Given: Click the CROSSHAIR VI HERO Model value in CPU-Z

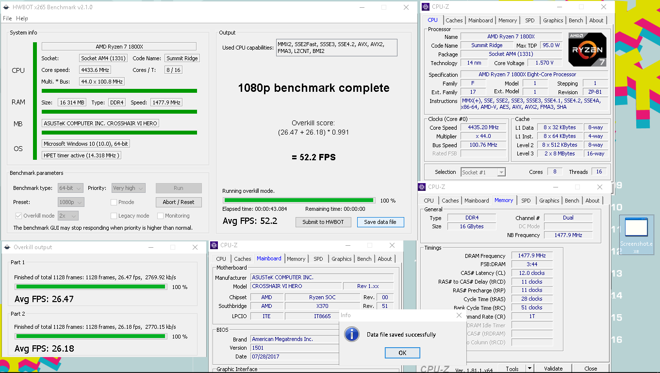Looking at the screenshot, I should click(x=296, y=287).
